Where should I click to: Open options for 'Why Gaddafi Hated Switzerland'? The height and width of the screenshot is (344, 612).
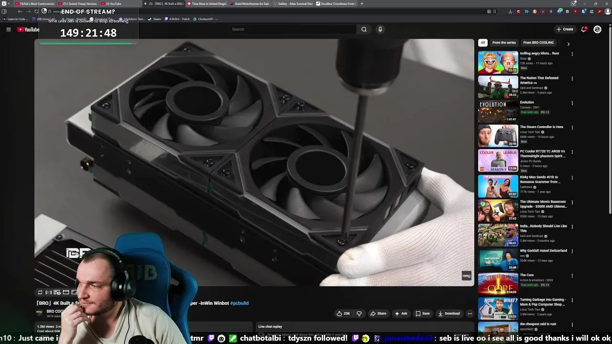(x=572, y=251)
